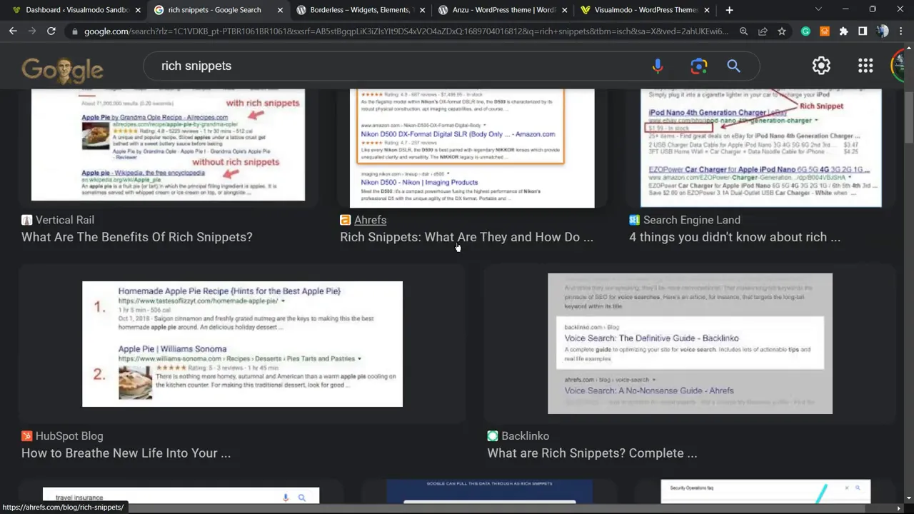Focus the browser address bar URL

406,31
